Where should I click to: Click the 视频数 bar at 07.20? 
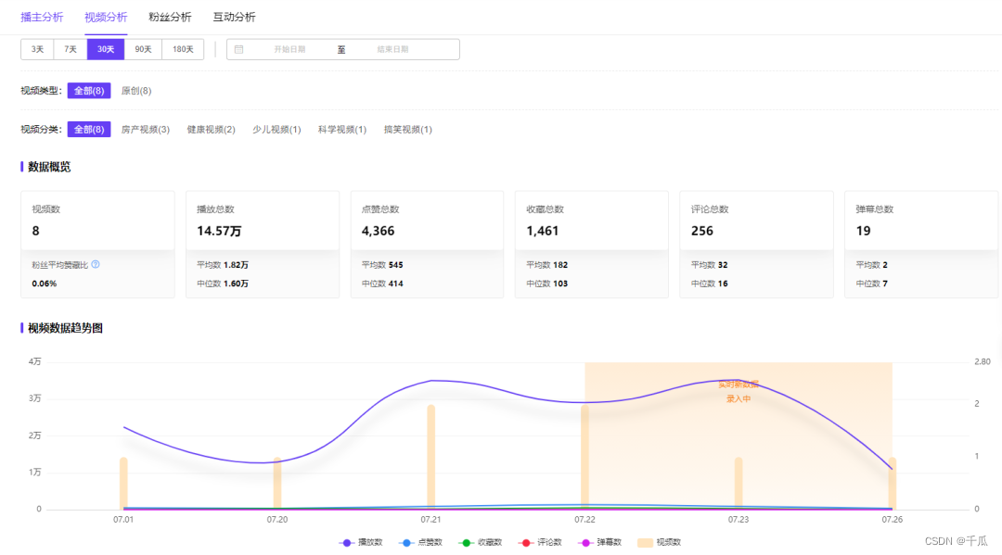[x=277, y=483]
